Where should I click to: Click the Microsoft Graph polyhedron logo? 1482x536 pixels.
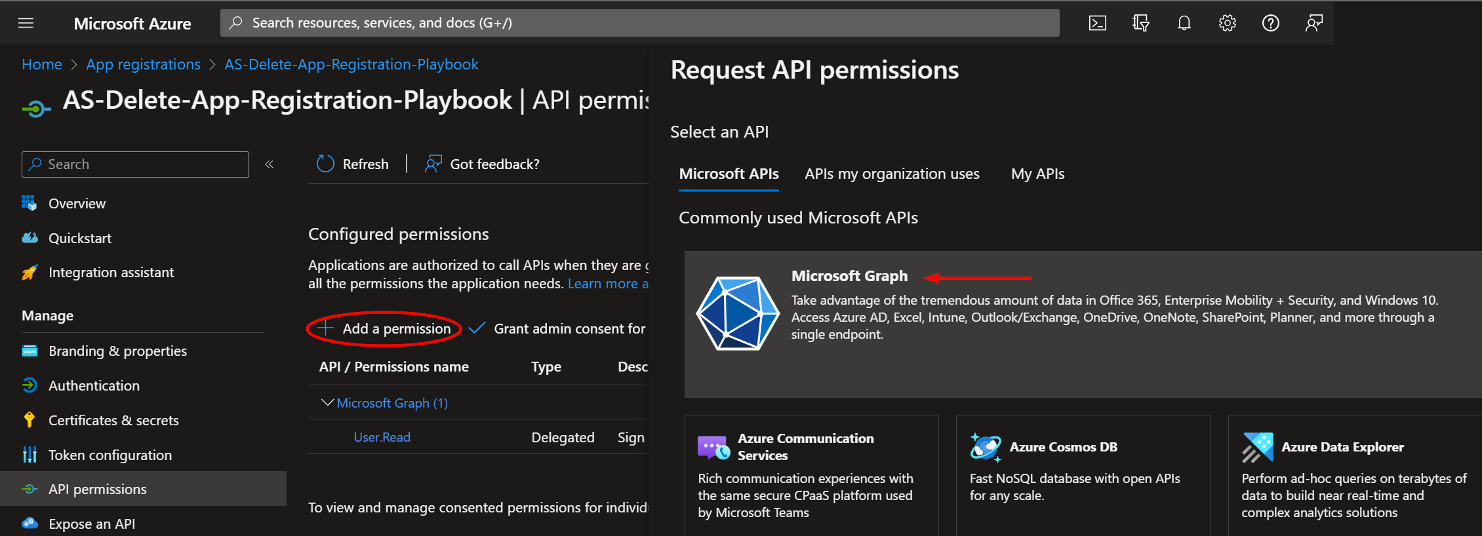[x=738, y=313]
